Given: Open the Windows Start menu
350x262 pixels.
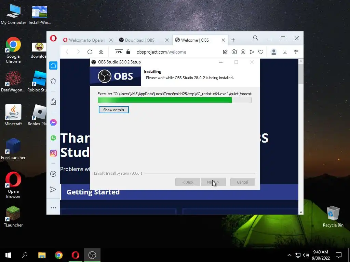Looking at the screenshot, I should tap(8, 255).
